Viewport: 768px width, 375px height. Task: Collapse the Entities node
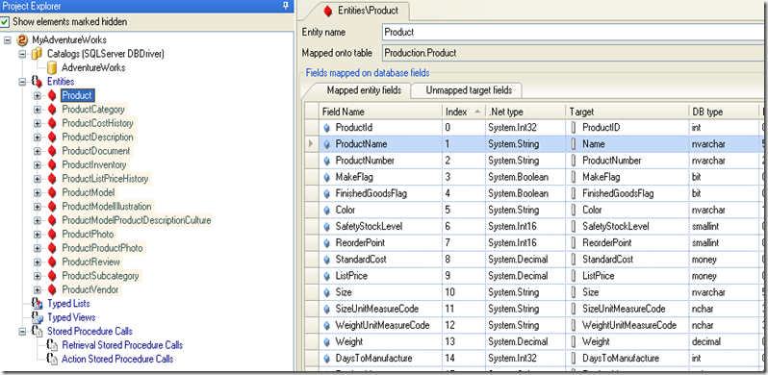pyautogui.click(x=22, y=82)
